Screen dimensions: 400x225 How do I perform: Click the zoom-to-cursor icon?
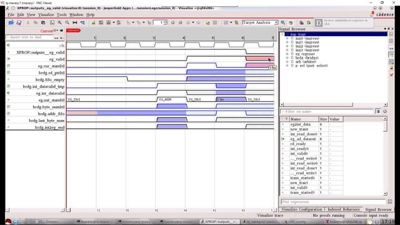tap(82, 22)
